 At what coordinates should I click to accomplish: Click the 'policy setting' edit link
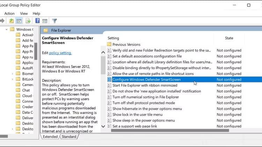click(60, 53)
